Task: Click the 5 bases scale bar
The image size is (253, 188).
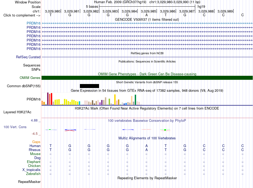Action: [x=147, y=7]
